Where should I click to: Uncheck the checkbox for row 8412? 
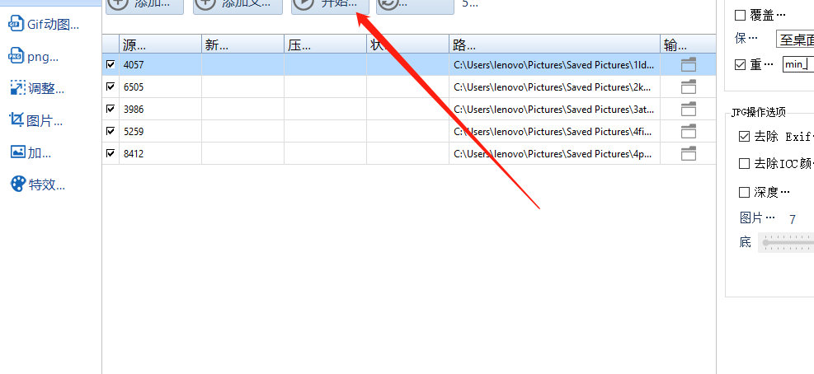click(111, 153)
